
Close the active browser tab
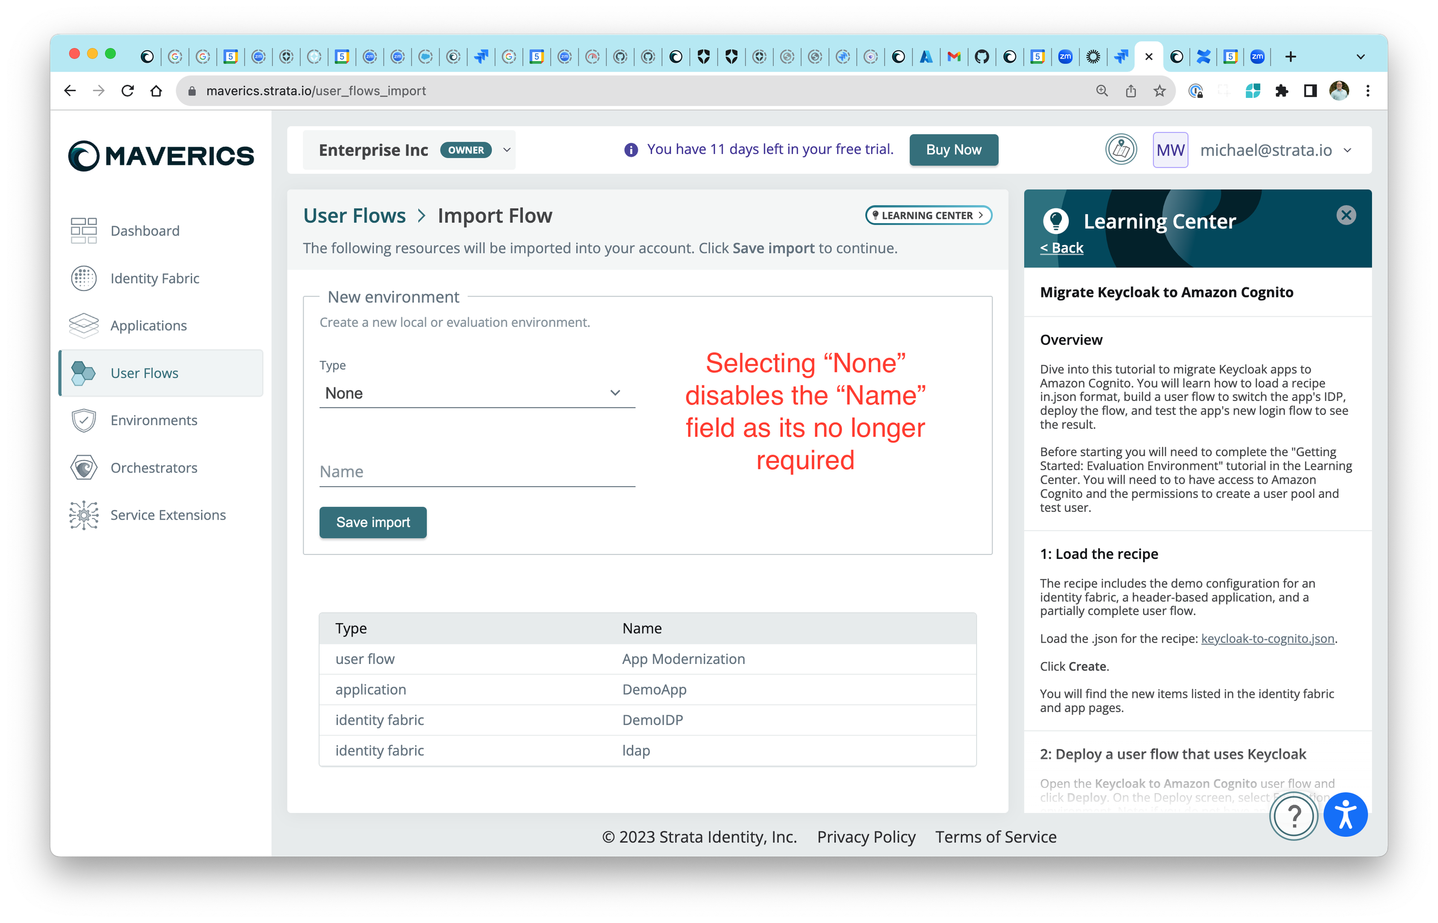(x=1148, y=56)
